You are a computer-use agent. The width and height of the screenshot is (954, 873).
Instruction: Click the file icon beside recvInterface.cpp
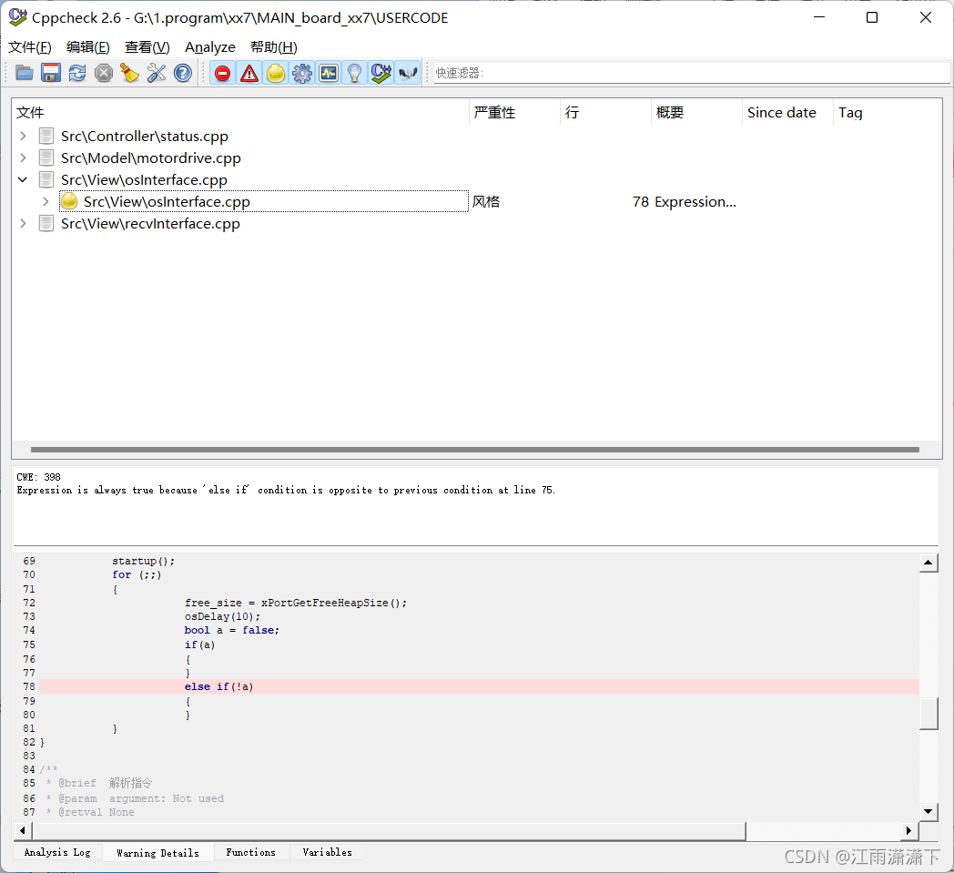pos(46,223)
